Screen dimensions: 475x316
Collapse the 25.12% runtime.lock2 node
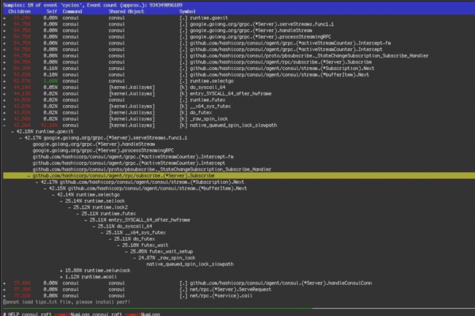[x=69, y=208]
